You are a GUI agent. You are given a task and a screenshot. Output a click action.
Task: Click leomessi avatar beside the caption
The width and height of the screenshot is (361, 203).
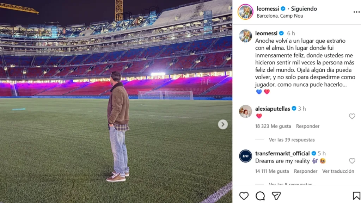[245, 36]
